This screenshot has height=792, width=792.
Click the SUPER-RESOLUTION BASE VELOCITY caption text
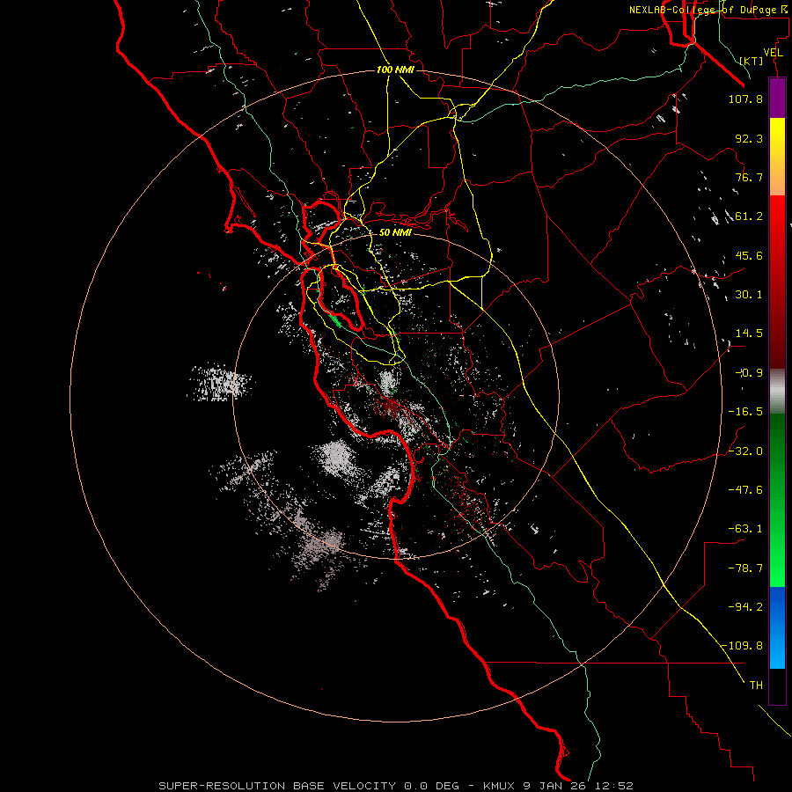tap(277, 786)
